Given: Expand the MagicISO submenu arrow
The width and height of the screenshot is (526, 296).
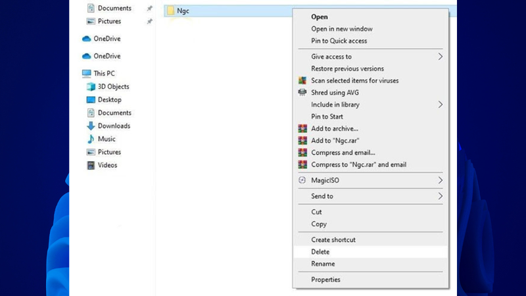Looking at the screenshot, I should point(440,180).
